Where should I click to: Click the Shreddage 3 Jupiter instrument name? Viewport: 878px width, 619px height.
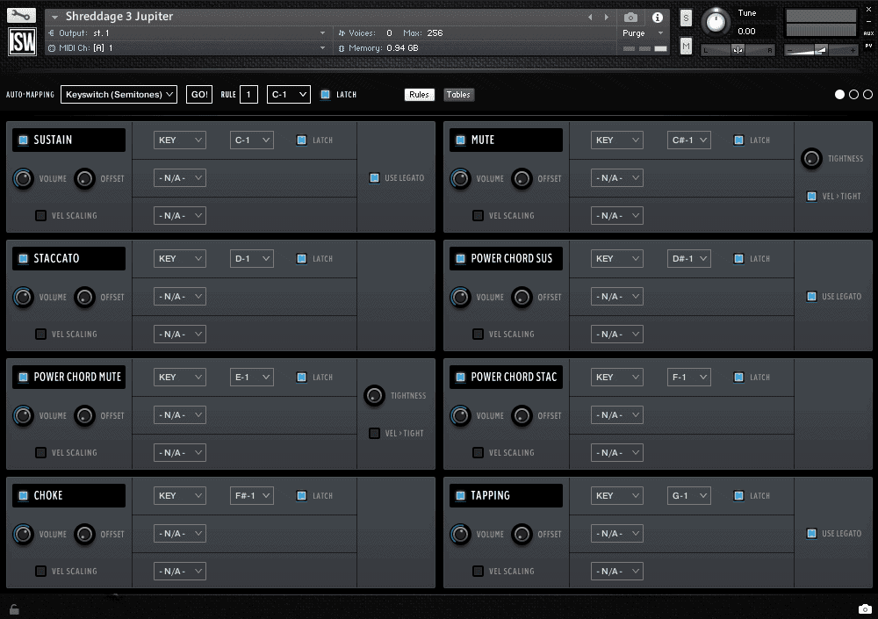pyautogui.click(x=119, y=17)
